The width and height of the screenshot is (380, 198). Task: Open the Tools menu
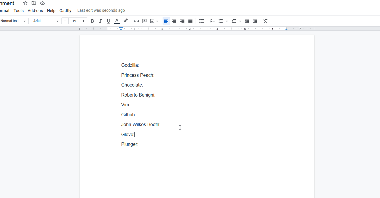tap(19, 11)
